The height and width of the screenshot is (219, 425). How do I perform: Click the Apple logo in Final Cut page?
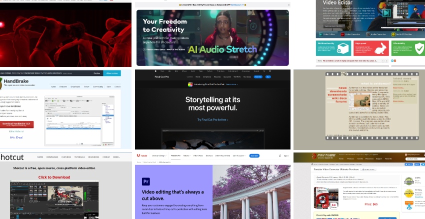coord(155,71)
